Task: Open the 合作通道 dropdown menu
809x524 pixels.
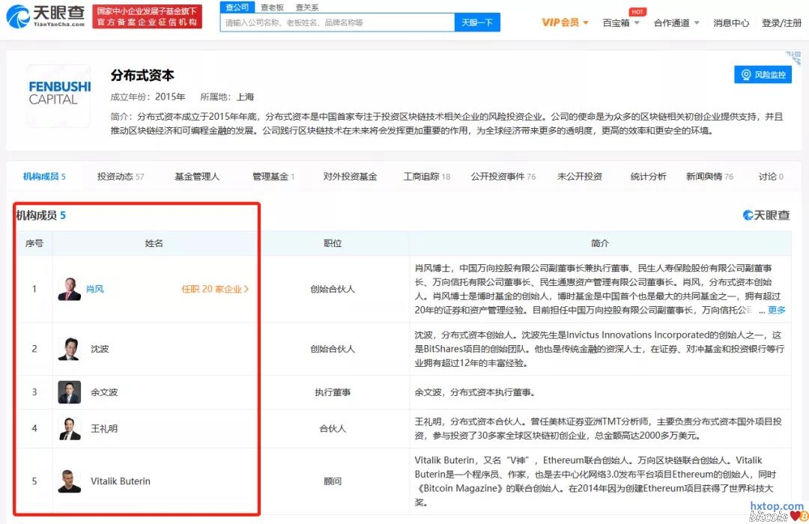Action: pos(676,22)
